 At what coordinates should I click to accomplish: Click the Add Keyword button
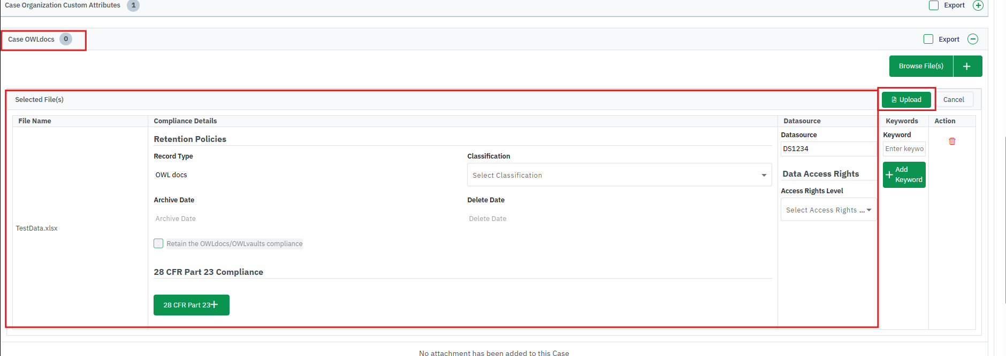pyautogui.click(x=904, y=175)
